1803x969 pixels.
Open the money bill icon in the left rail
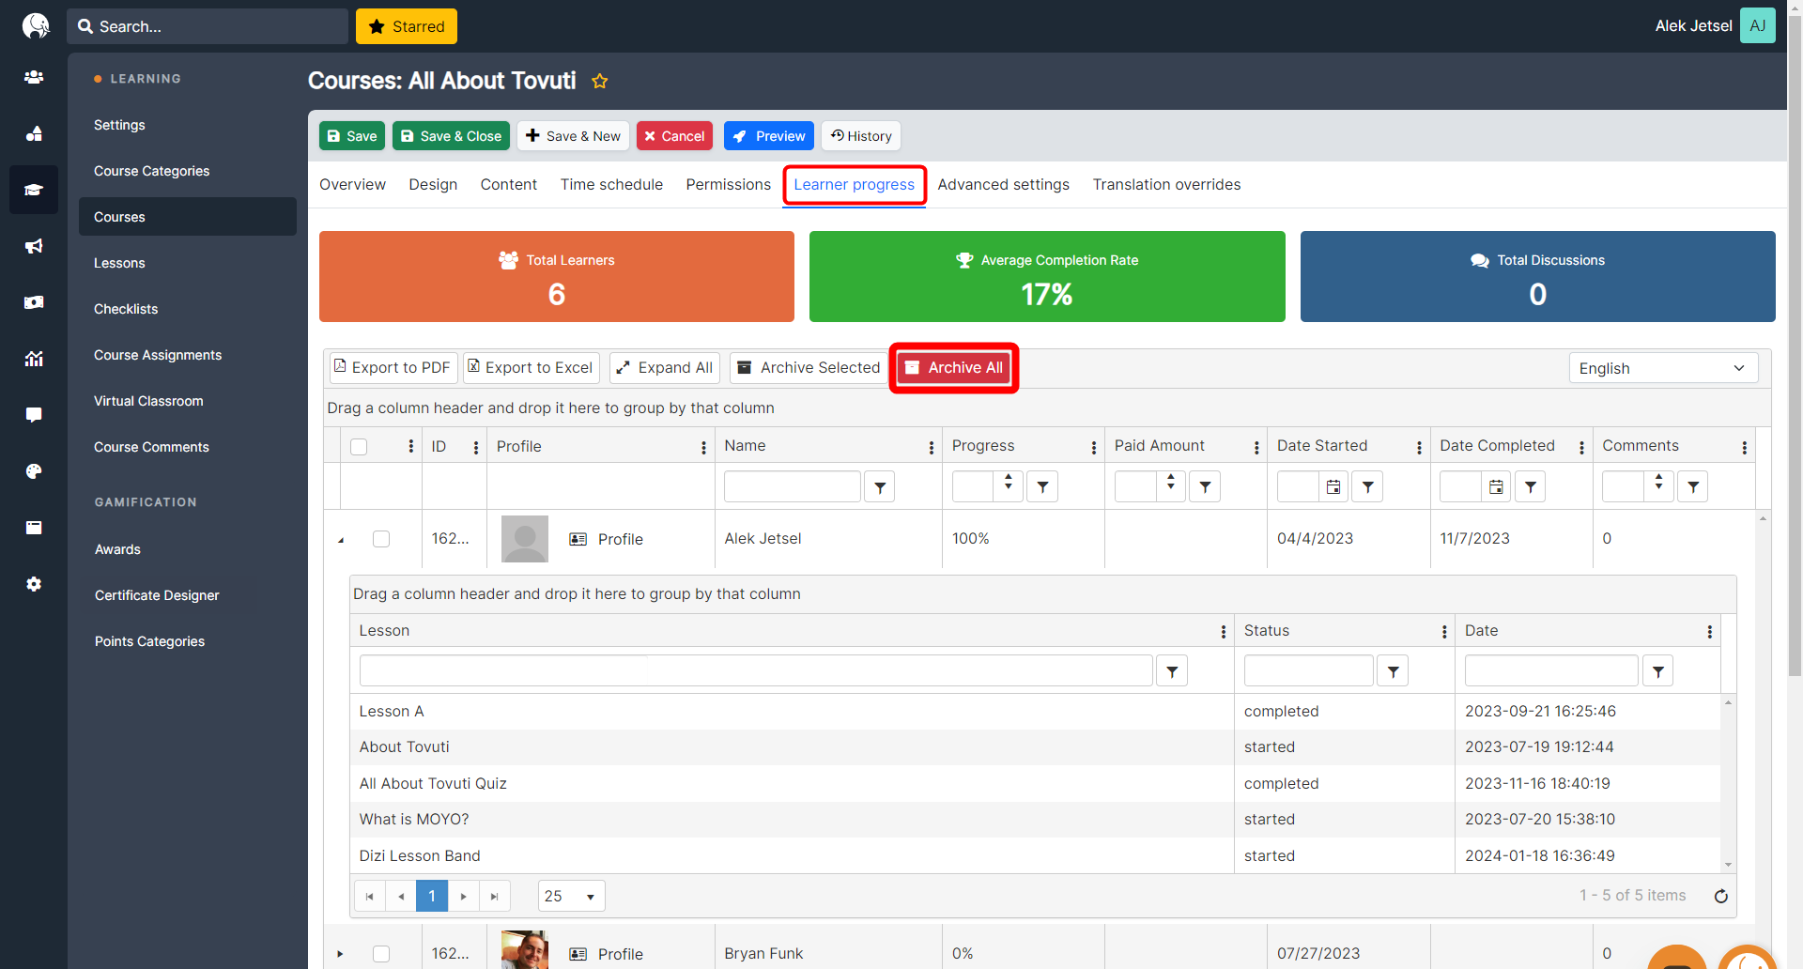pyautogui.click(x=34, y=302)
